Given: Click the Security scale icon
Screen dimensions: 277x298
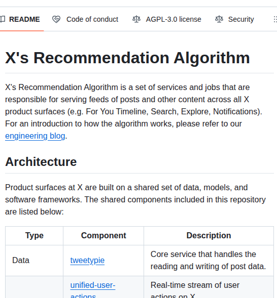Looking at the screenshot, I should click(x=219, y=19).
